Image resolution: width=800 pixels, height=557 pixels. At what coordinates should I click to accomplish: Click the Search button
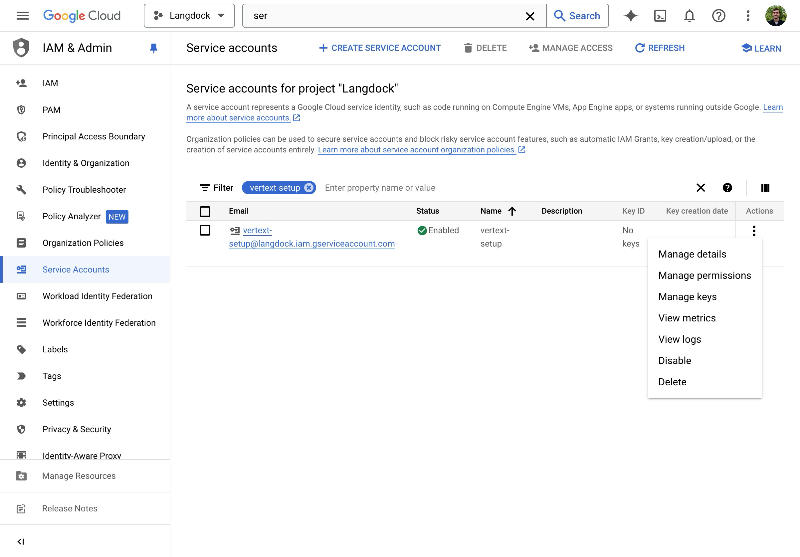[577, 16]
